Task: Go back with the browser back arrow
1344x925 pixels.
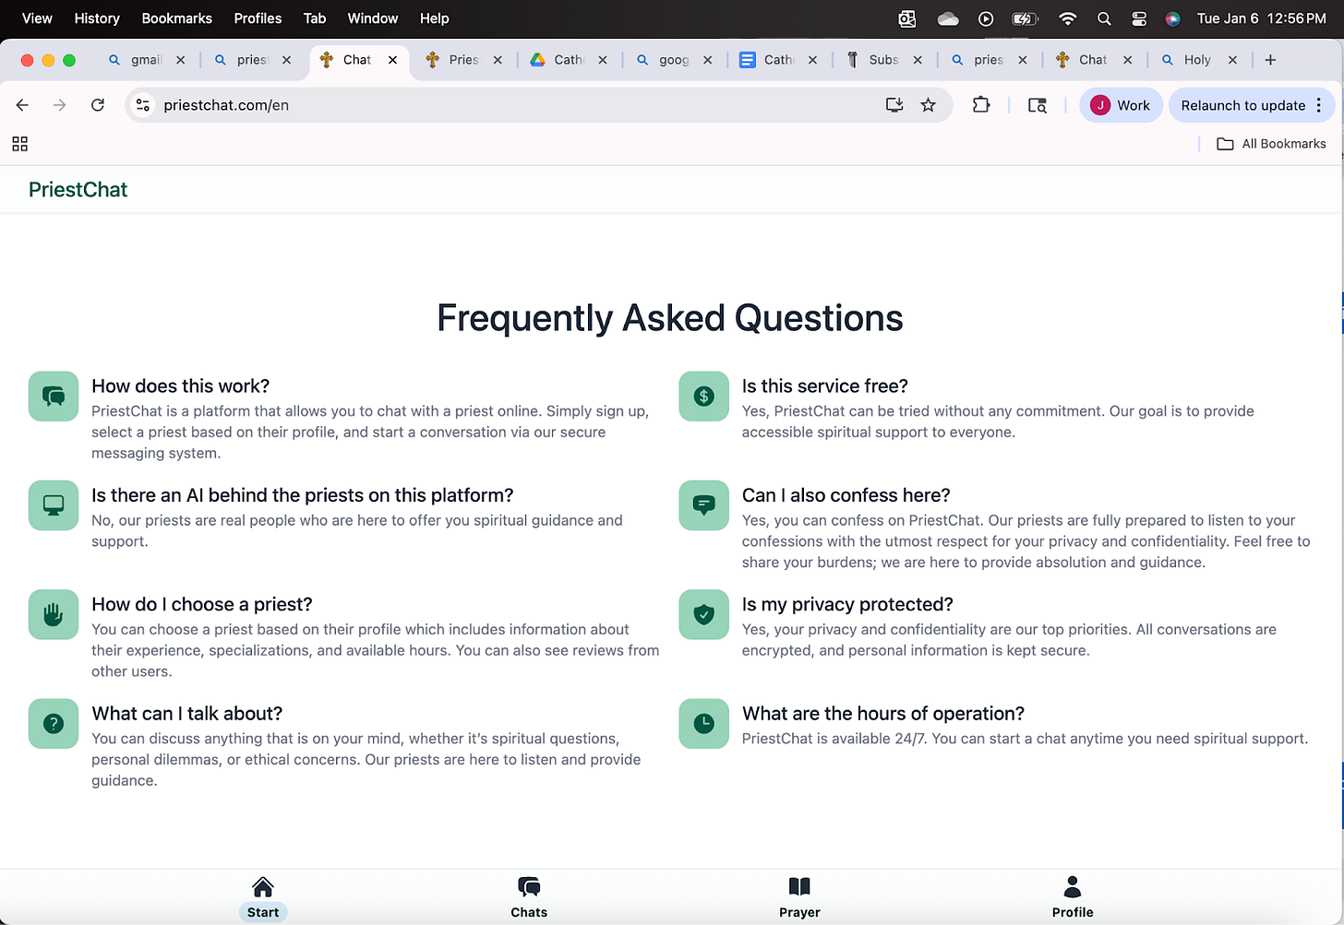Action: point(22,105)
